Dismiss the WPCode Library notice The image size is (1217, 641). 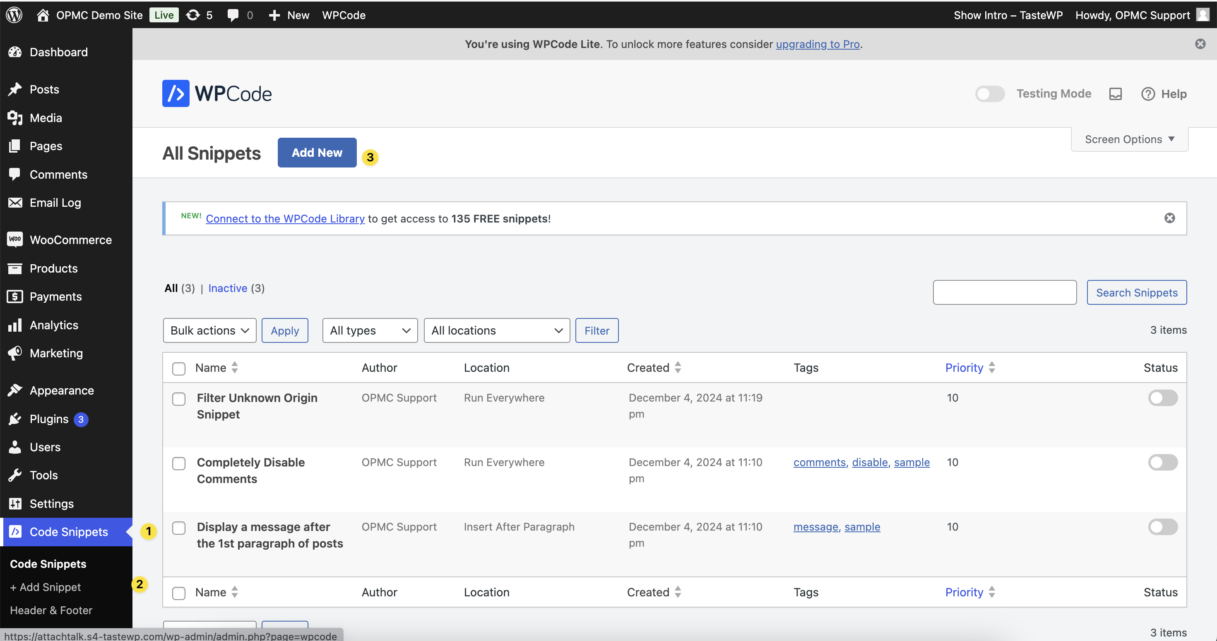coord(1170,218)
